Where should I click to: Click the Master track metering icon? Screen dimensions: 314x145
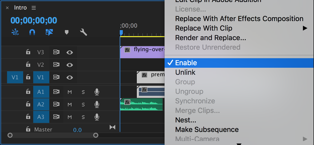tap(112, 128)
